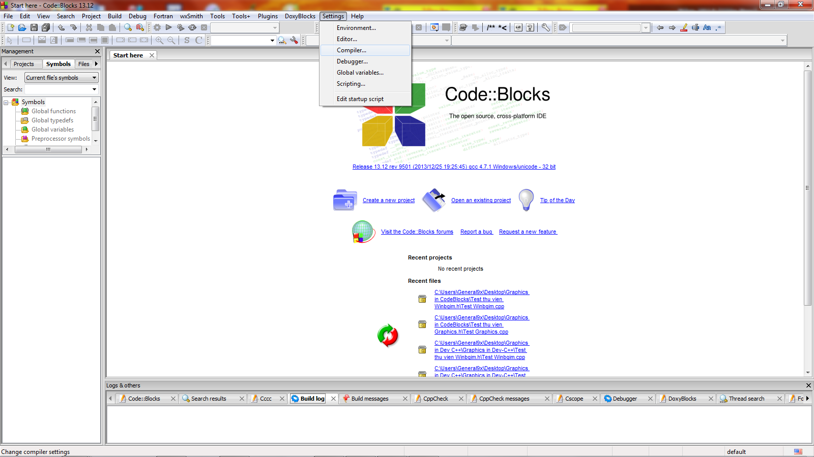This screenshot has height=457, width=814.
Task: Open the 'Tip of the Day' link
Action: click(557, 200)
